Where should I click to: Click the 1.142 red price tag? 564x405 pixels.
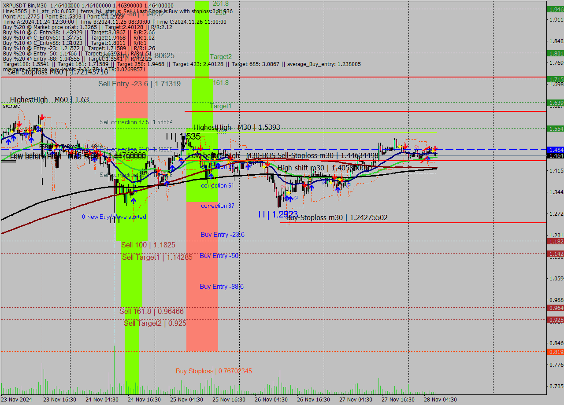(x=556, y=254)
